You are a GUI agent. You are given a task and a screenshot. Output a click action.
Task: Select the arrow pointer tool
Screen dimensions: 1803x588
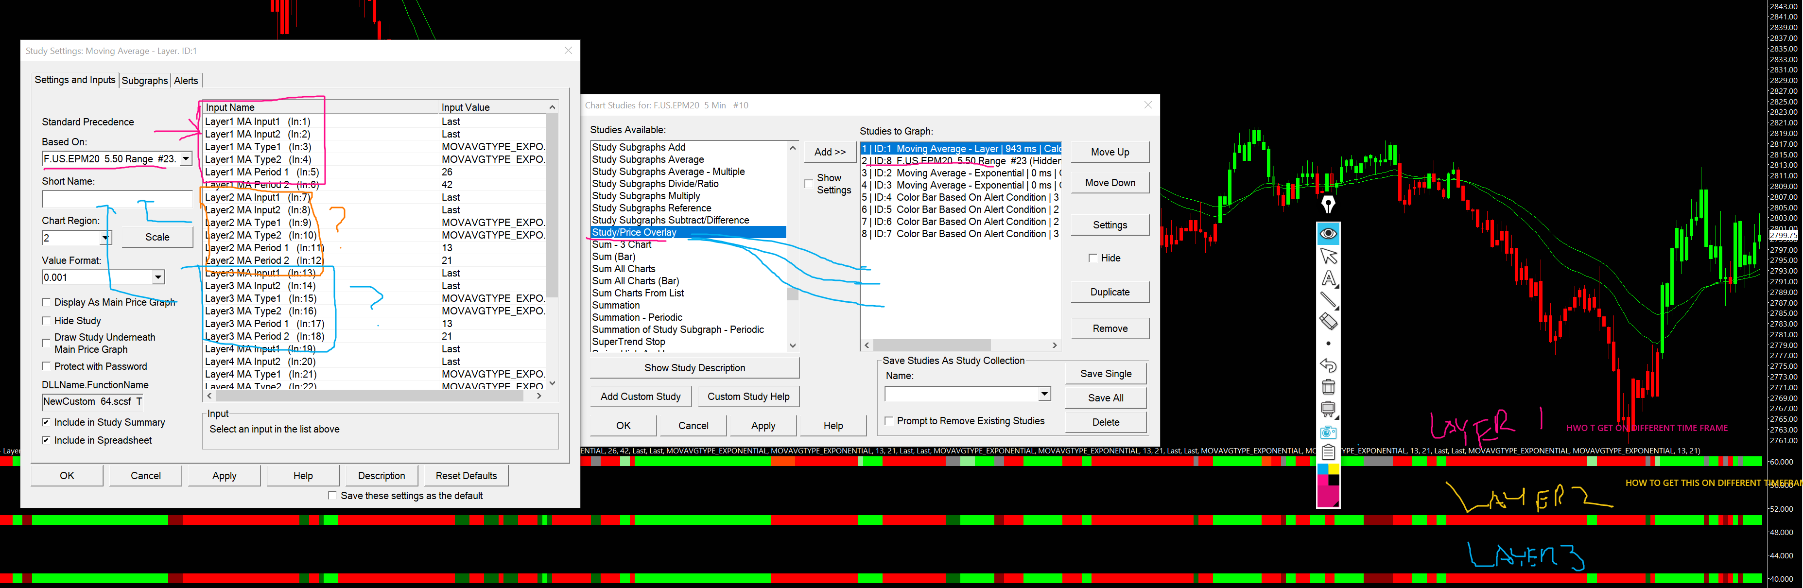tap(1328, 256)
